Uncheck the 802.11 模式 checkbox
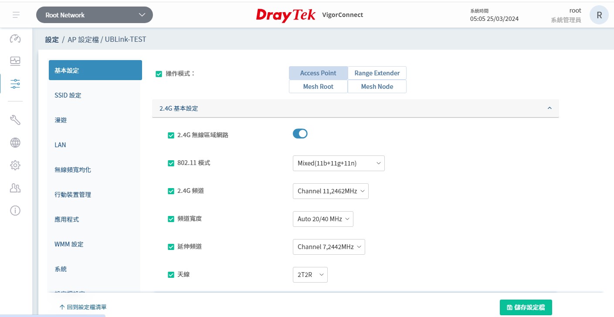Screen dimensions: 614x317 (171, 163)
